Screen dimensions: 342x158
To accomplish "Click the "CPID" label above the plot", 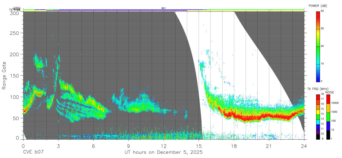I will (17, 8).
